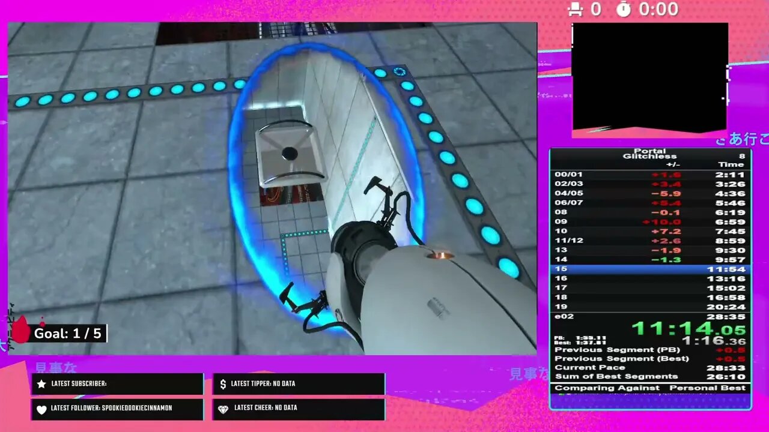Click the 'Previous Segment (Best)' row

[x=650, y=359]
